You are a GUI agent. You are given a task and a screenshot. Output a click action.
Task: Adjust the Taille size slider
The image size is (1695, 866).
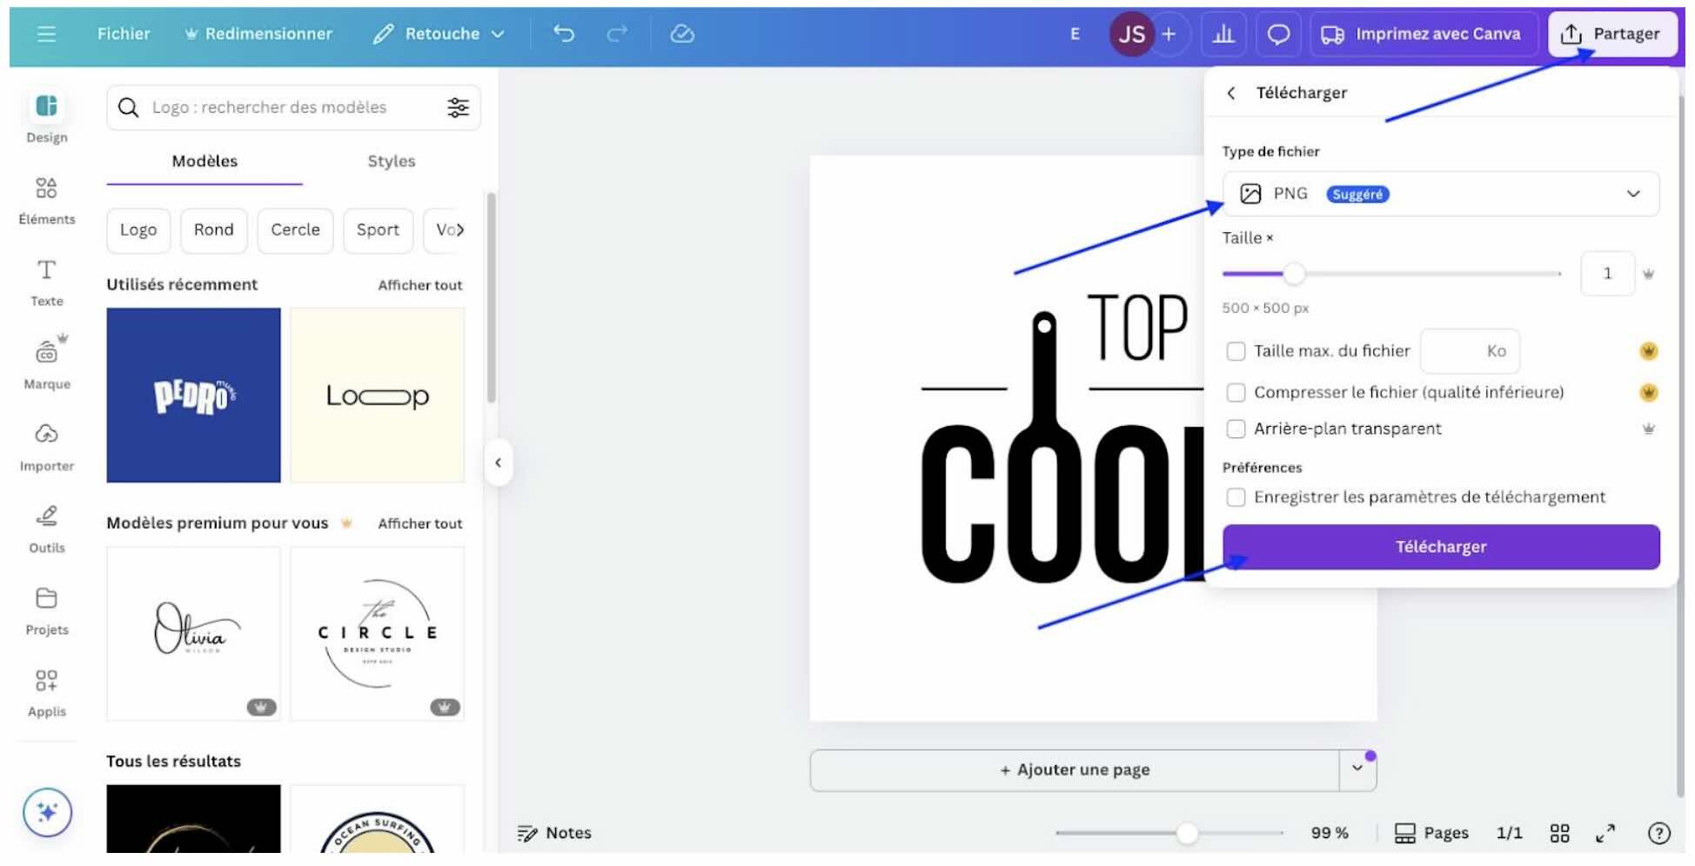(1294, 274)
